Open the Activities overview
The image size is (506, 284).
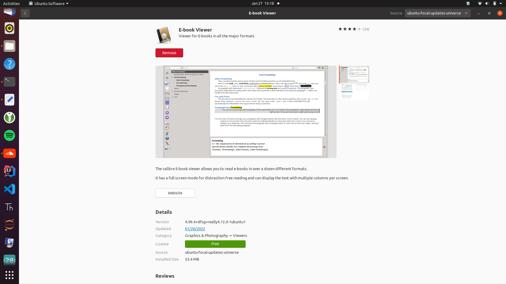(11, 3)
